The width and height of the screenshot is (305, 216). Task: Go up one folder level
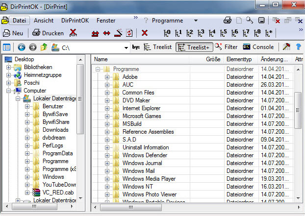[44, 47]
